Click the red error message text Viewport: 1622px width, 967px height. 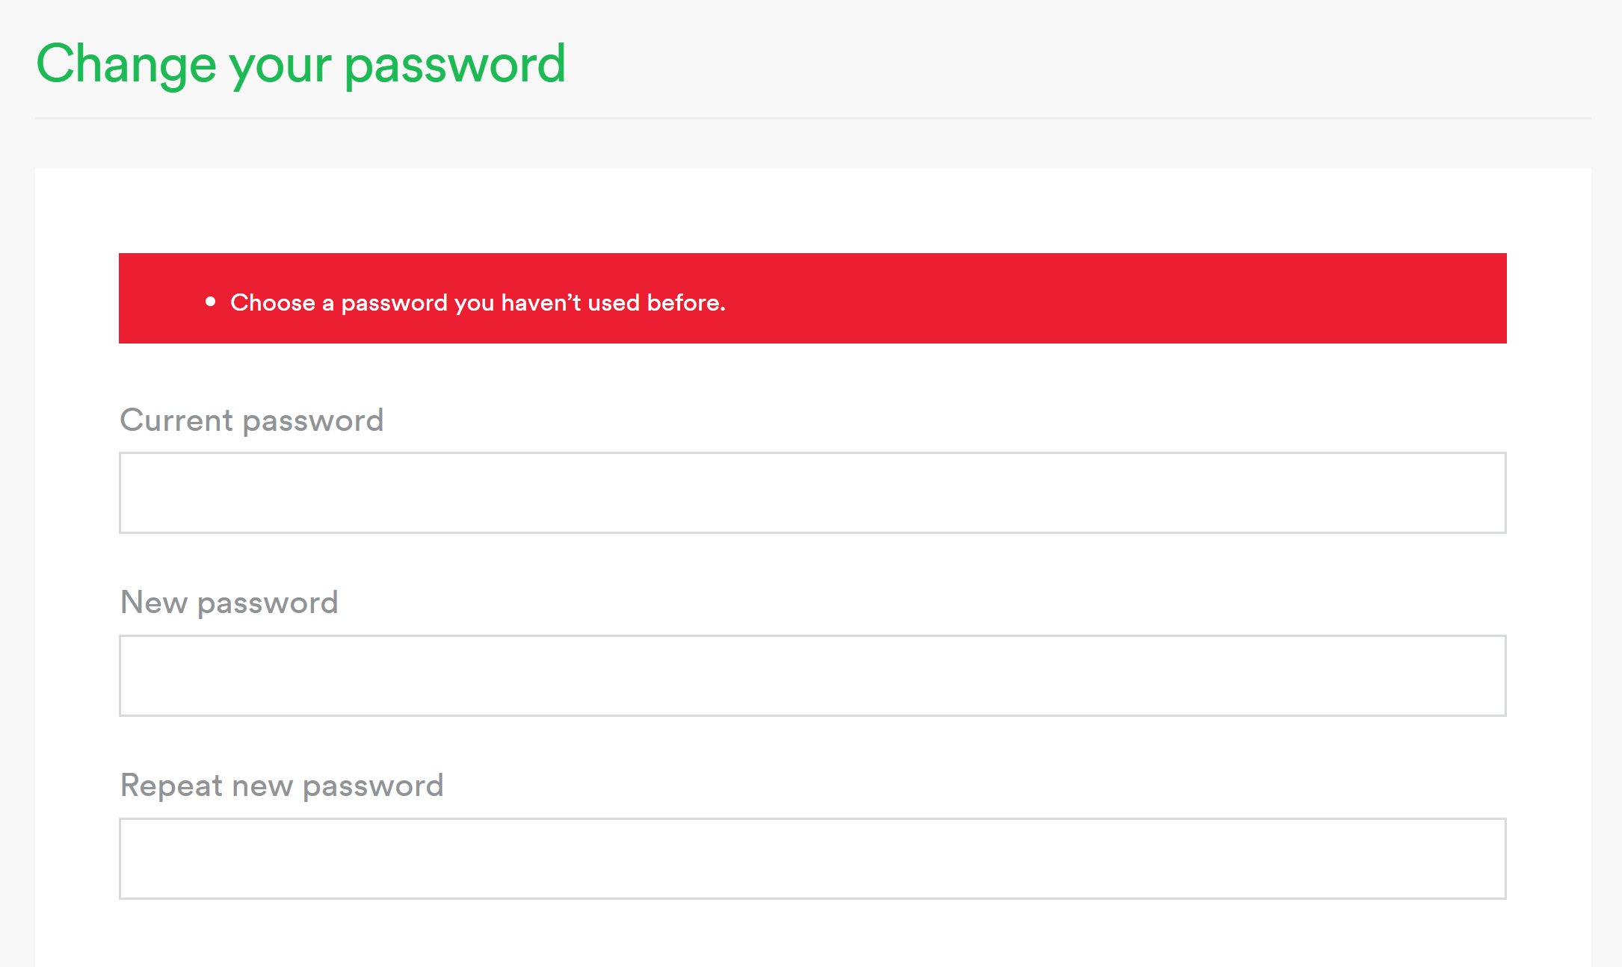point(478,302)
